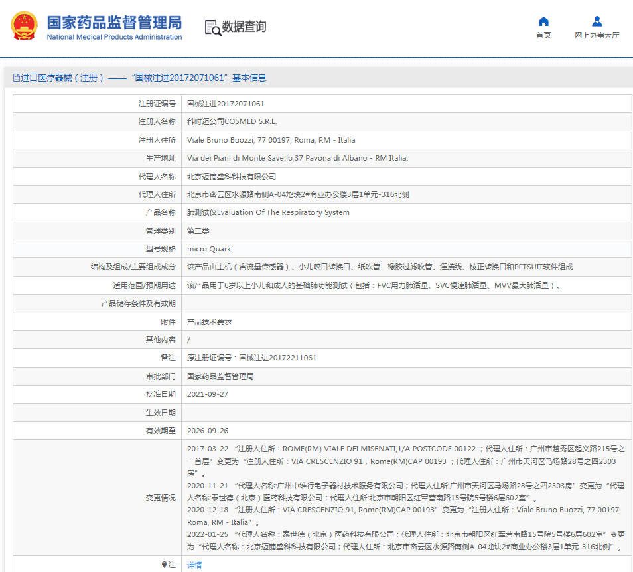Image resolution: width=633 pixels, height=572 pixels.
Task: Click the document icon before 进口医疗器械 heading
Action: pyautogui.click(x=16, y=78)
